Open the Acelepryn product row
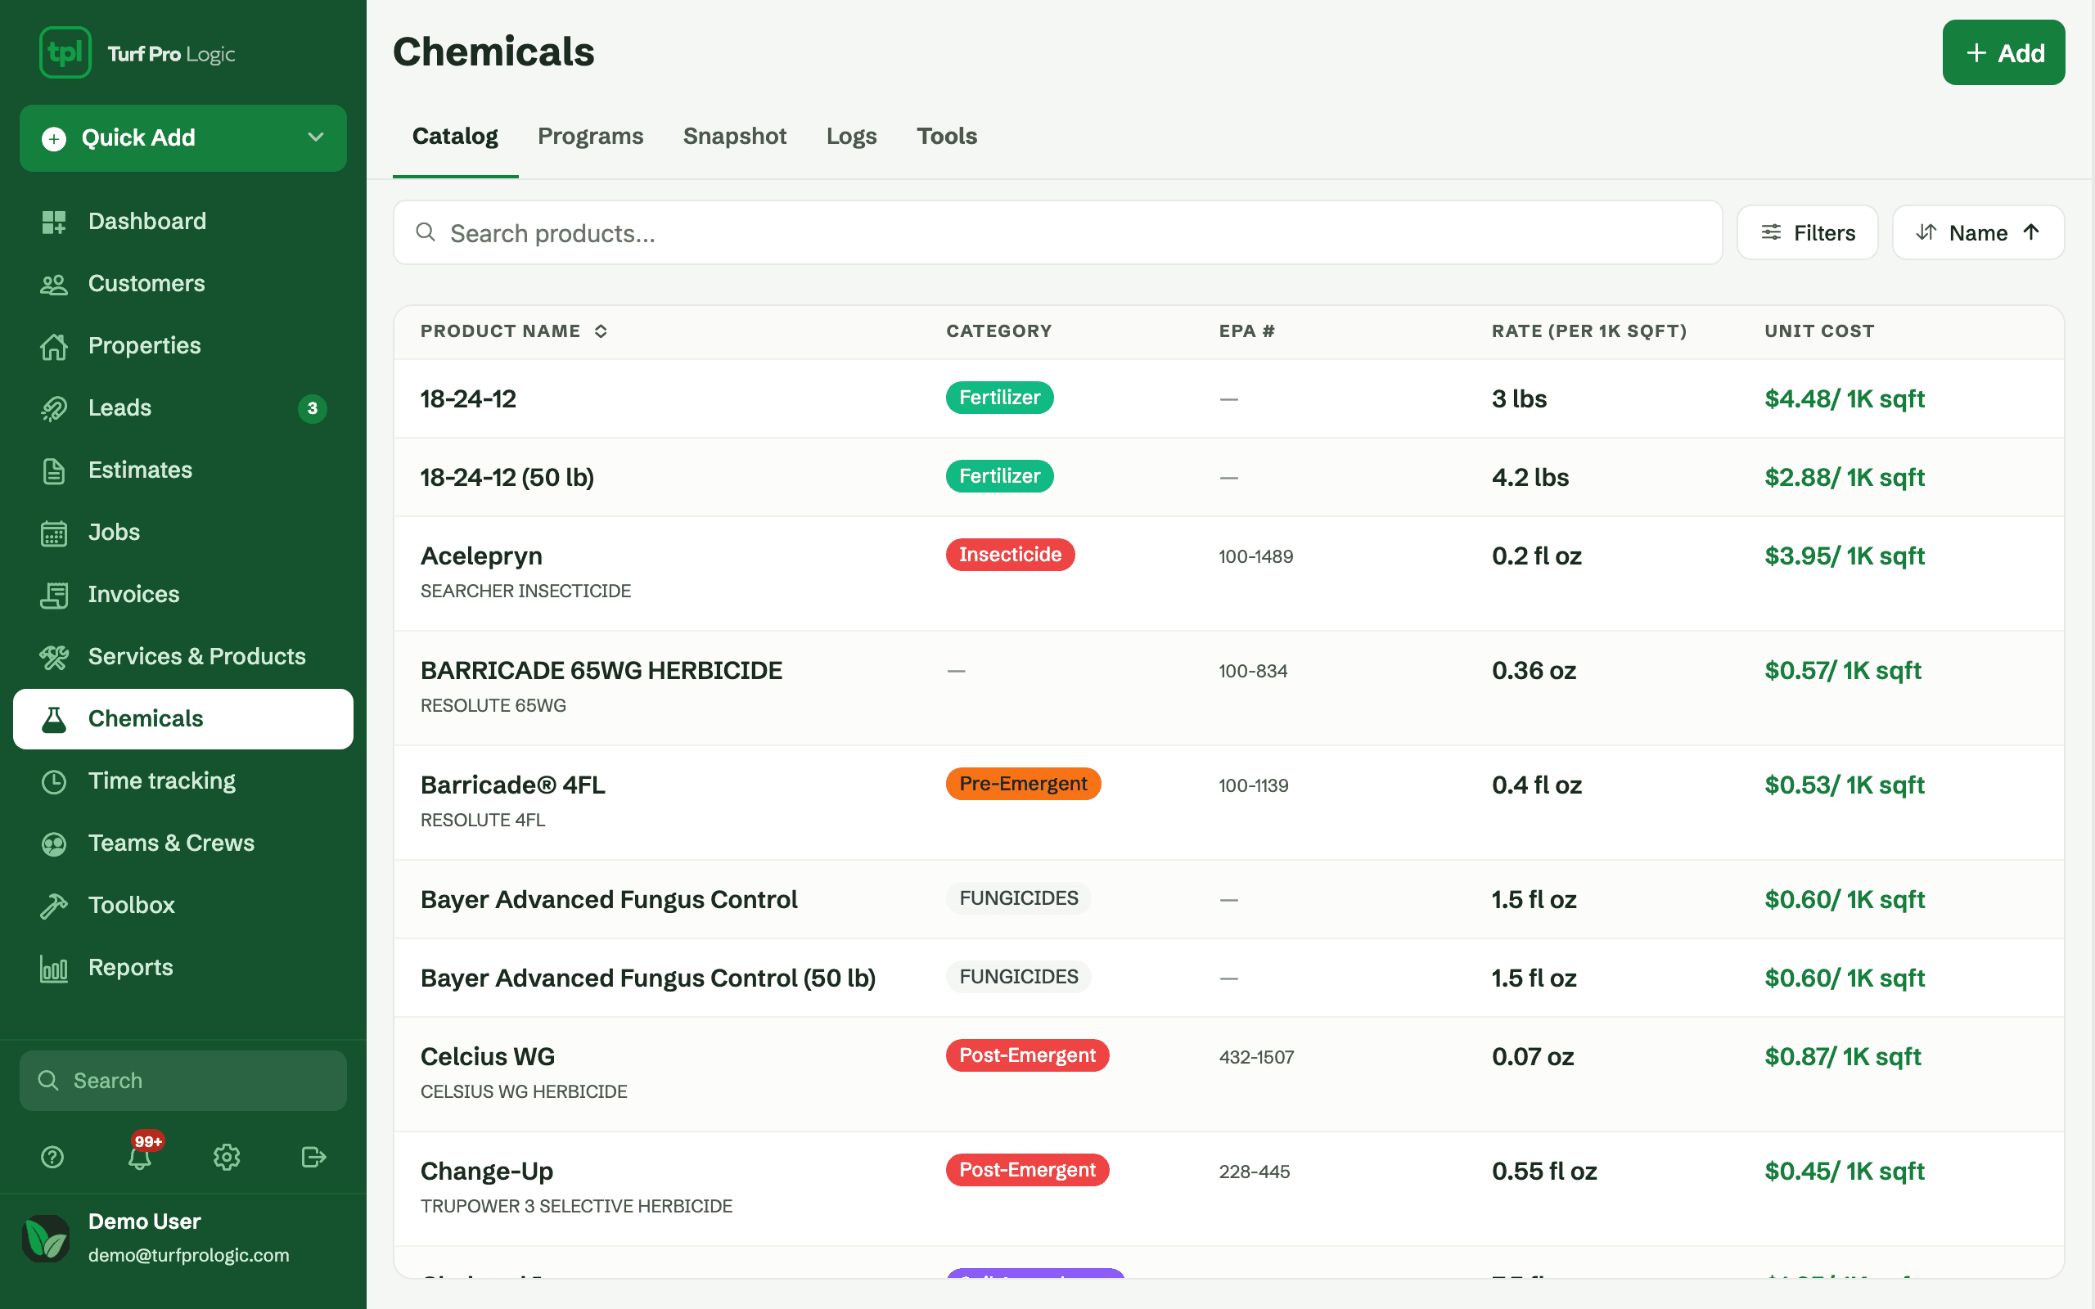 (x=1228, y=574)
